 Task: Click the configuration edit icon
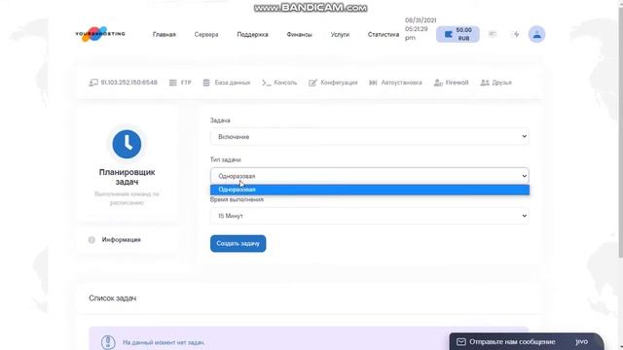click(312, 83)
